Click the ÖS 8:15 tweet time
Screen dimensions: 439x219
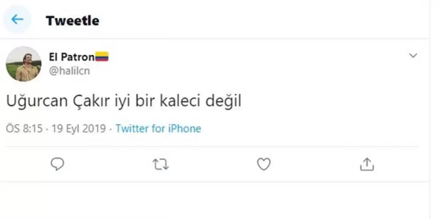point(25,128)
